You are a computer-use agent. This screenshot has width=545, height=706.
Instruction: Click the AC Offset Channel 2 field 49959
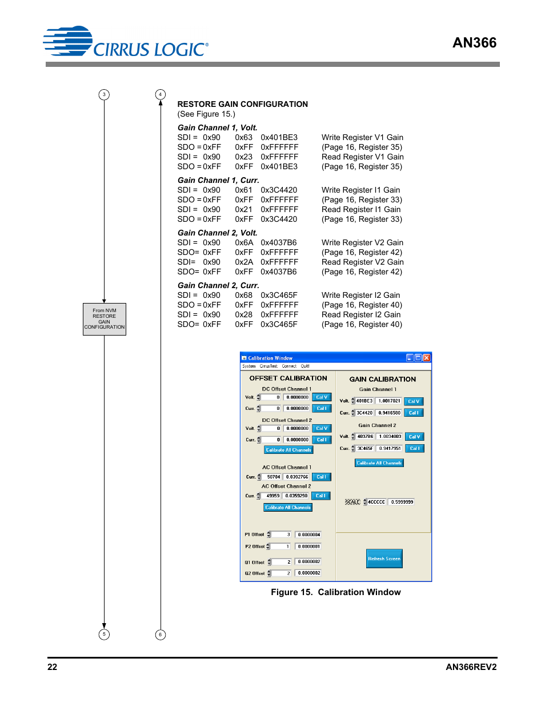pos(271,496)
